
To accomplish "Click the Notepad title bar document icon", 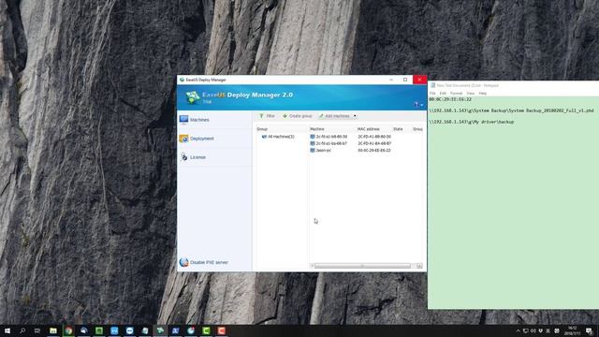I will click(432, 85).
